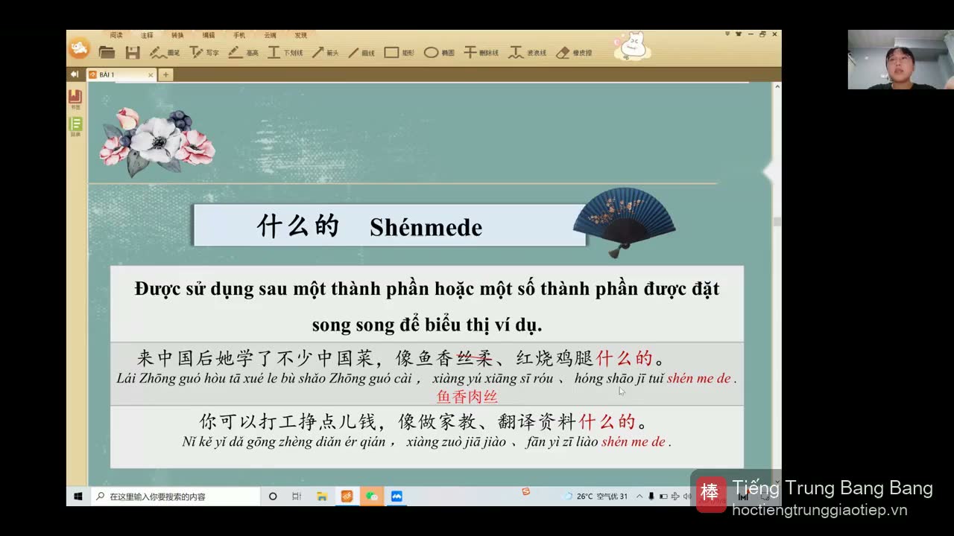Switch to the BÀI 1 document tab
The image size is (954, 536).
pos(121,74)
